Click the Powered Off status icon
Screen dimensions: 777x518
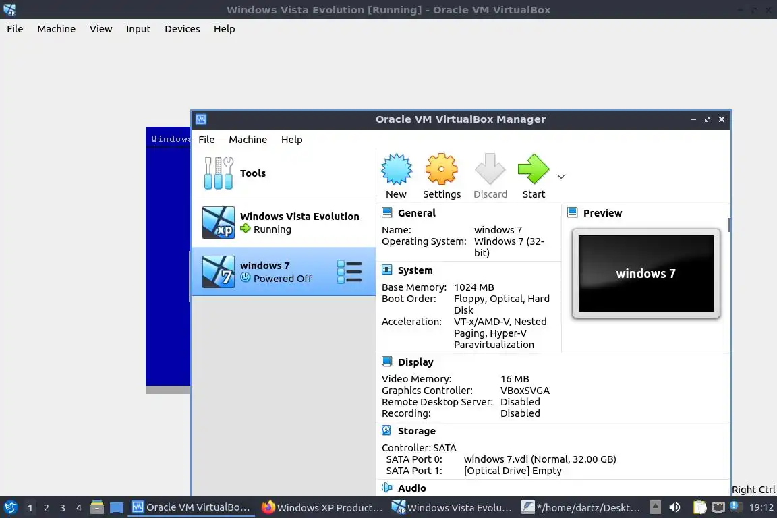coord(246,278)
